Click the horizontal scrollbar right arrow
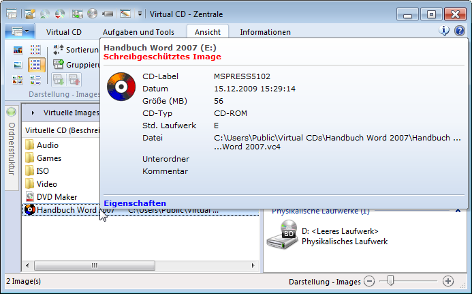Image resolution: width=472 pixels, height=294 pixels. click(253, 265)
